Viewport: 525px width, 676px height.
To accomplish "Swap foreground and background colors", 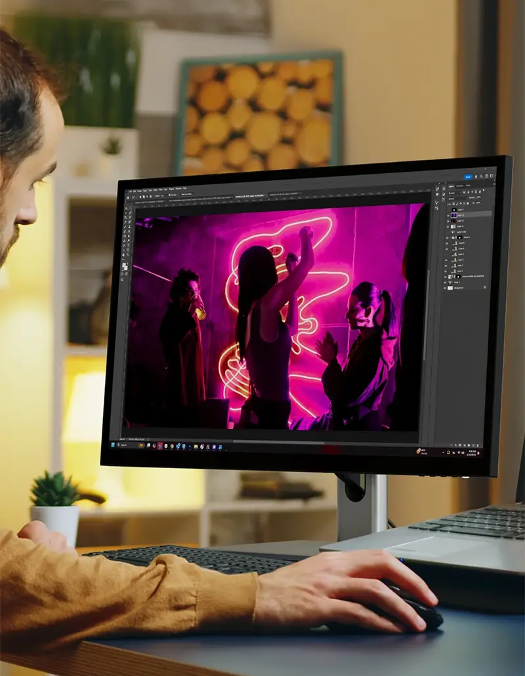I will 127,264.
